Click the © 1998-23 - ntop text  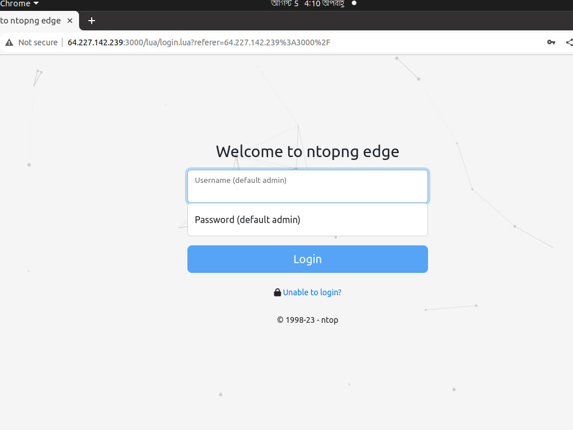pos(307,320)
